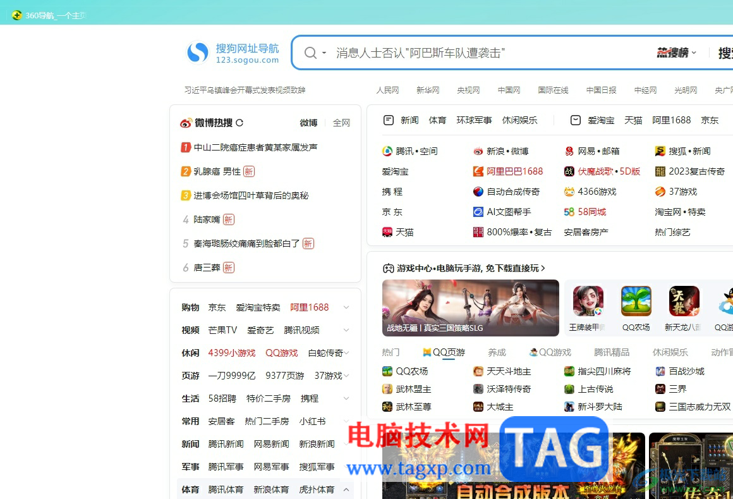
Task: Open the 天天斗地主 game icon
Action: pos(478,371)
